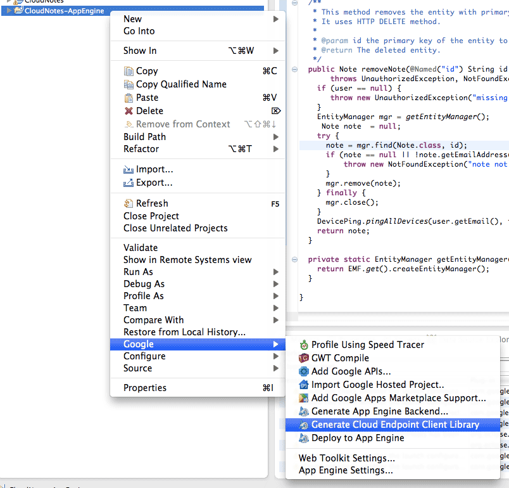
Task: Open the Run As submenu
Action: pos(138,272)
